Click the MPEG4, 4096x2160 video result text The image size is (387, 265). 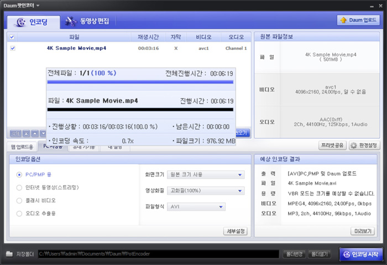coord(330,204)
